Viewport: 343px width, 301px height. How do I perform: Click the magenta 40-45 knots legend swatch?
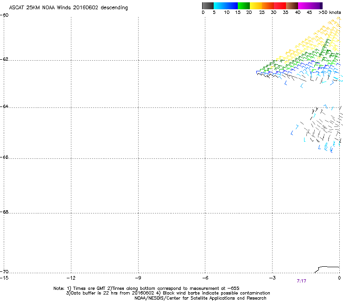[304, 6]
